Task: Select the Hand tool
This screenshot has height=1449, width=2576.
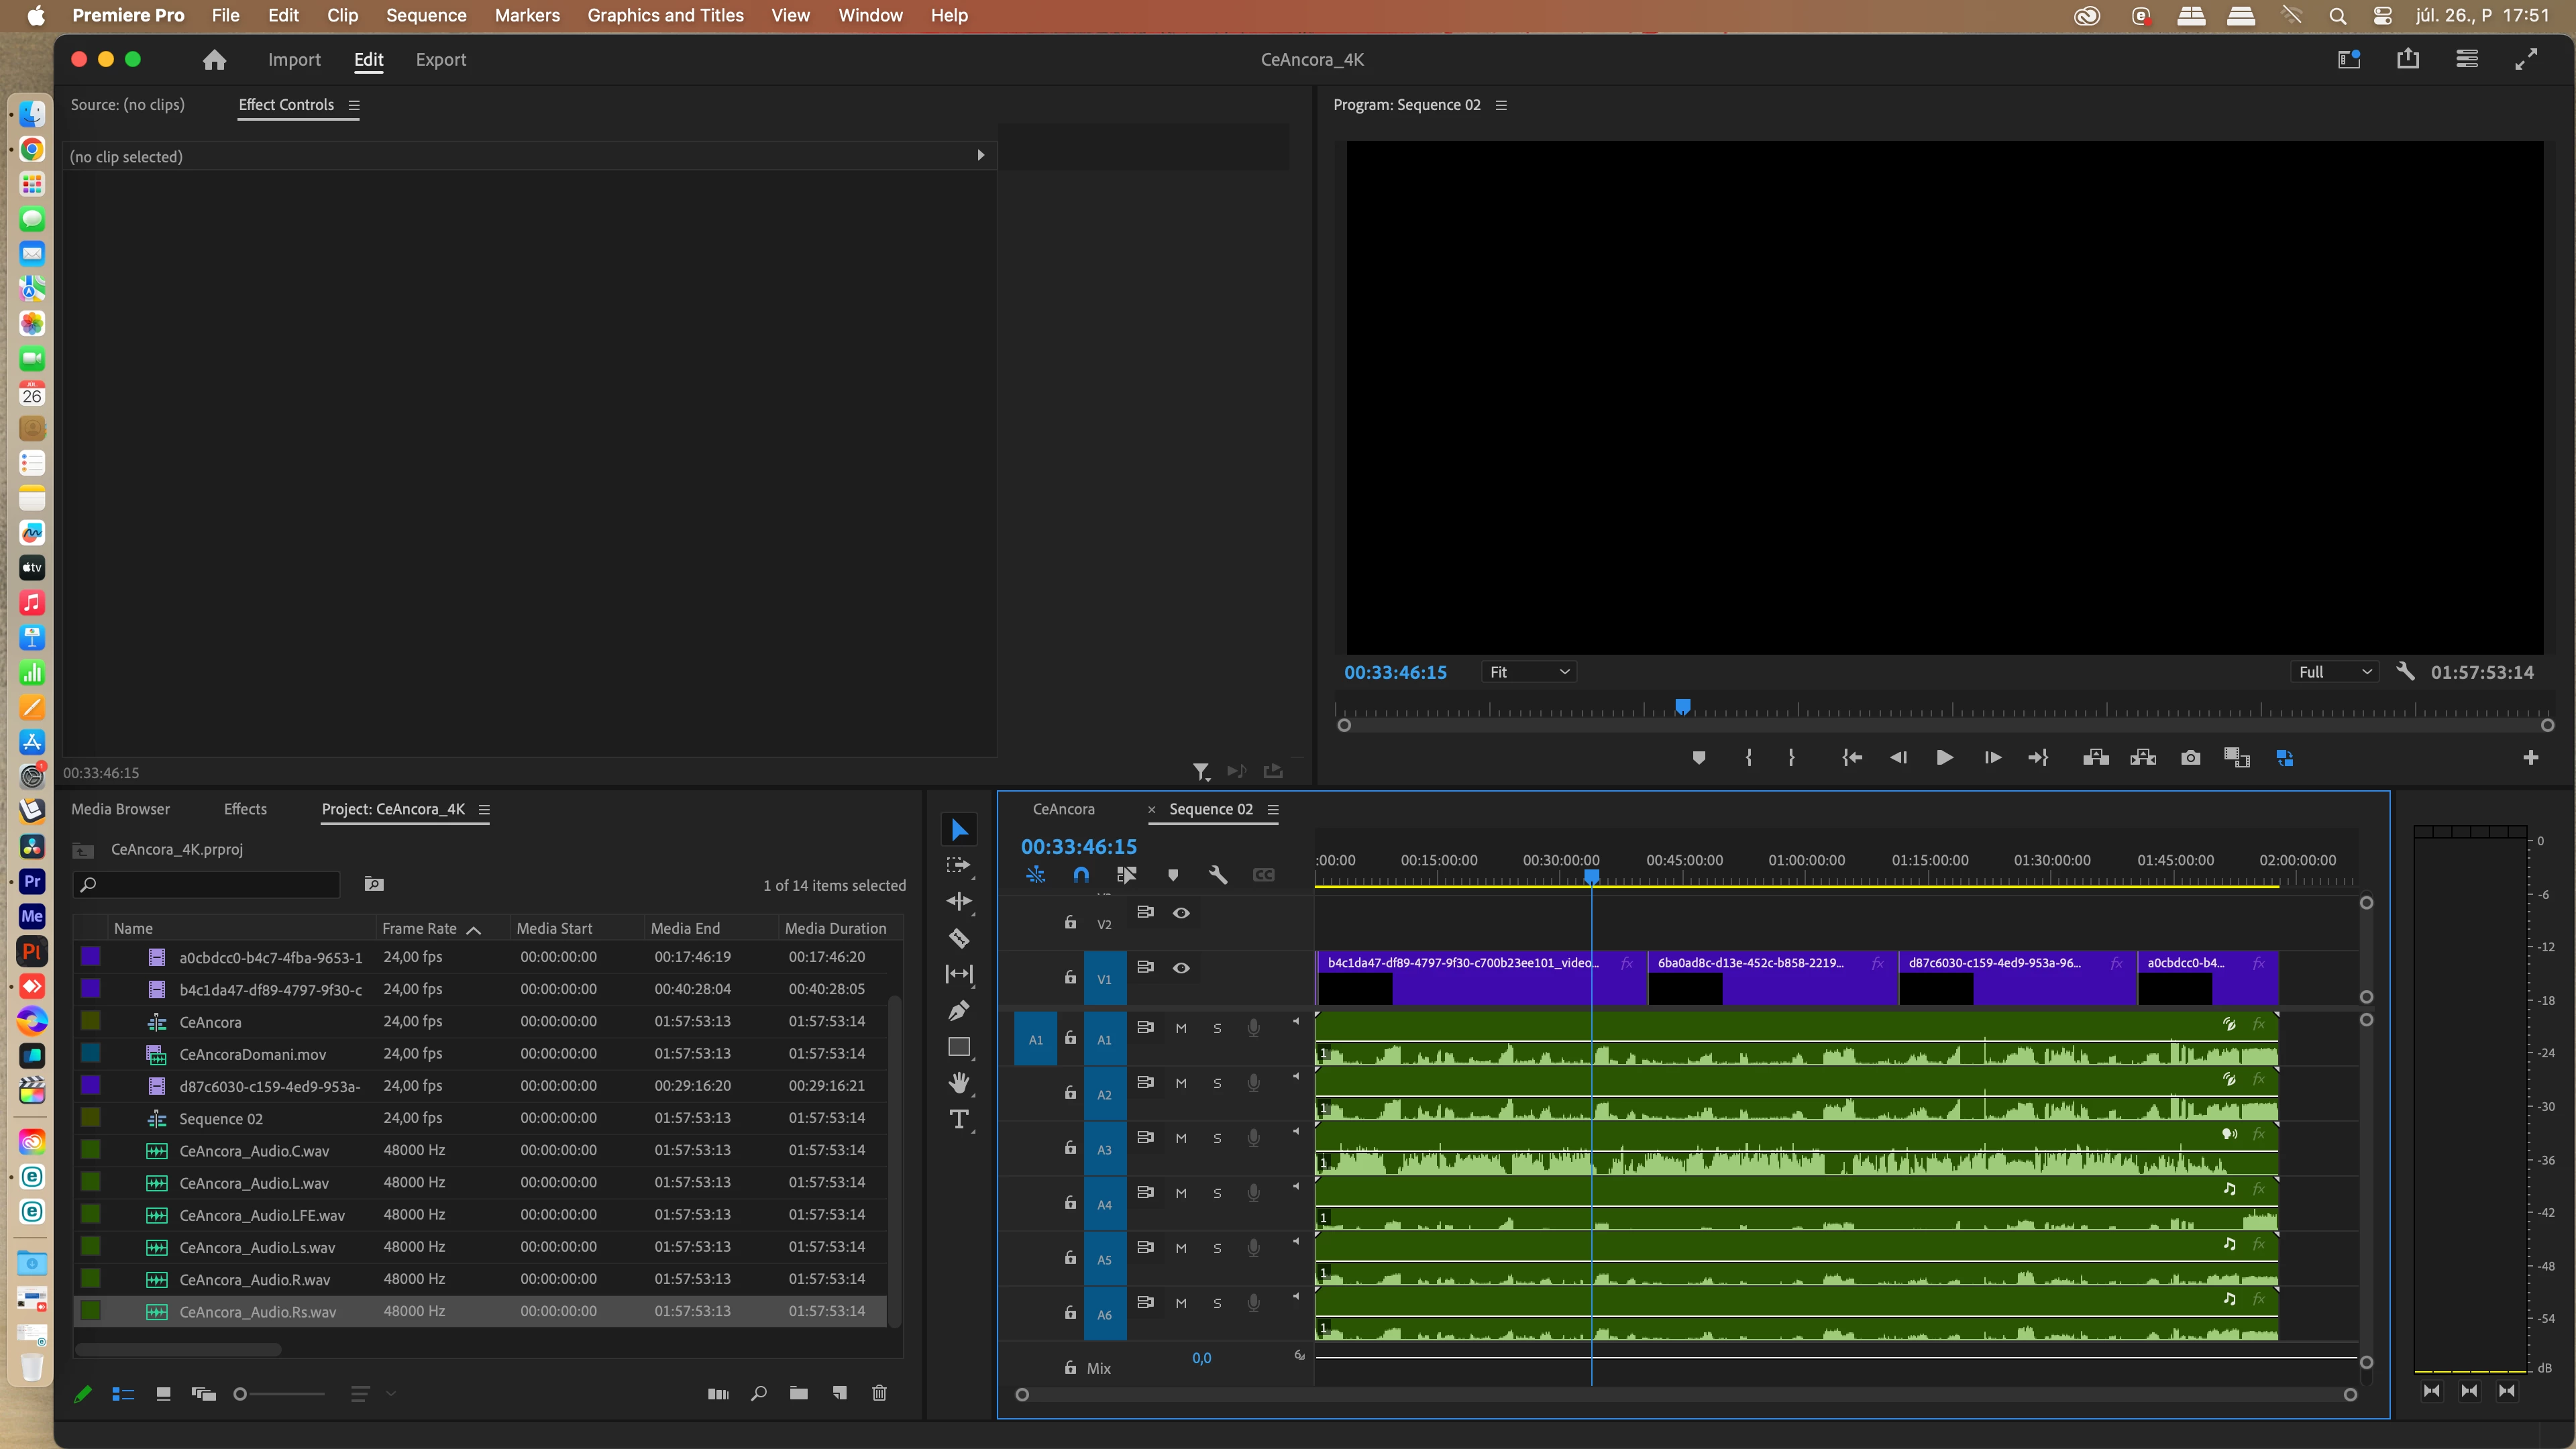Action: (958, 1083)
